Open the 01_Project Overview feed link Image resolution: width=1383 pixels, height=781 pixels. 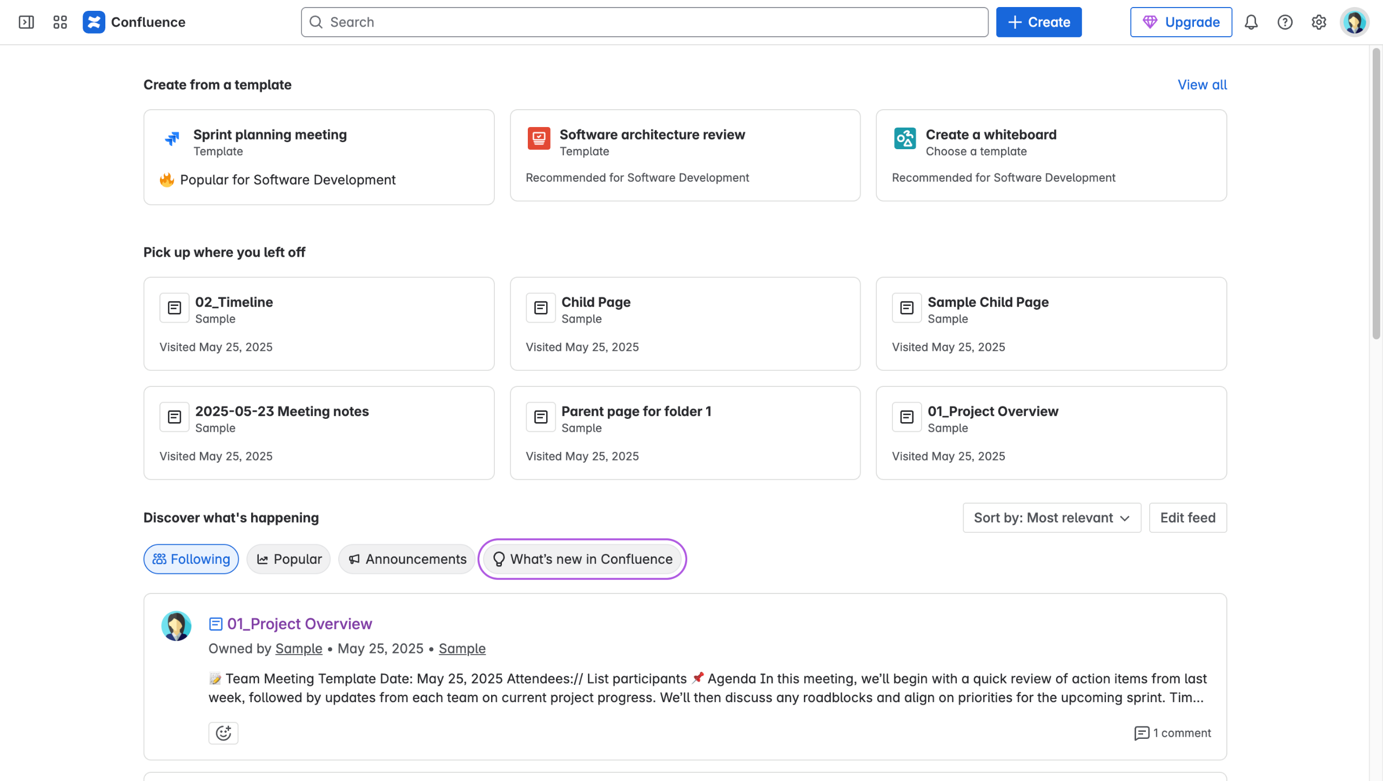(x=299, y=624)
